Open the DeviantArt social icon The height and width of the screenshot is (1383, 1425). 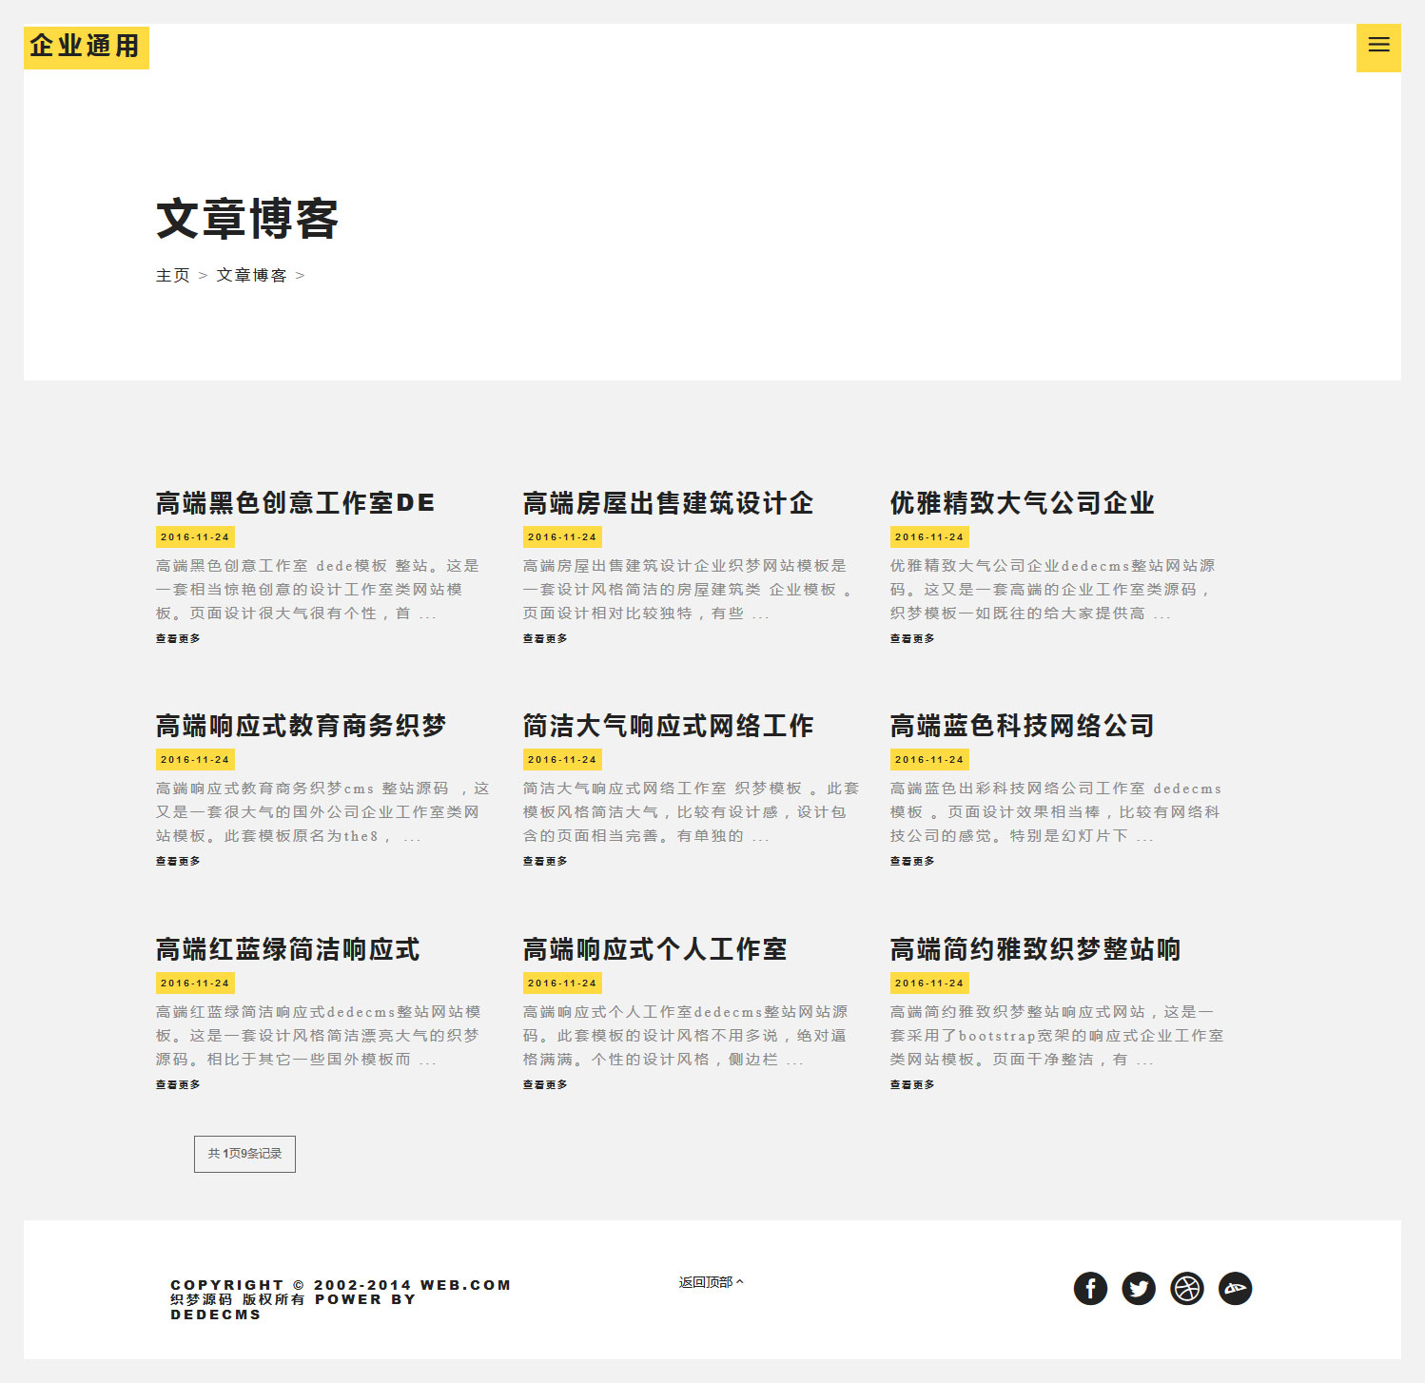[x=1235, y=1289]
